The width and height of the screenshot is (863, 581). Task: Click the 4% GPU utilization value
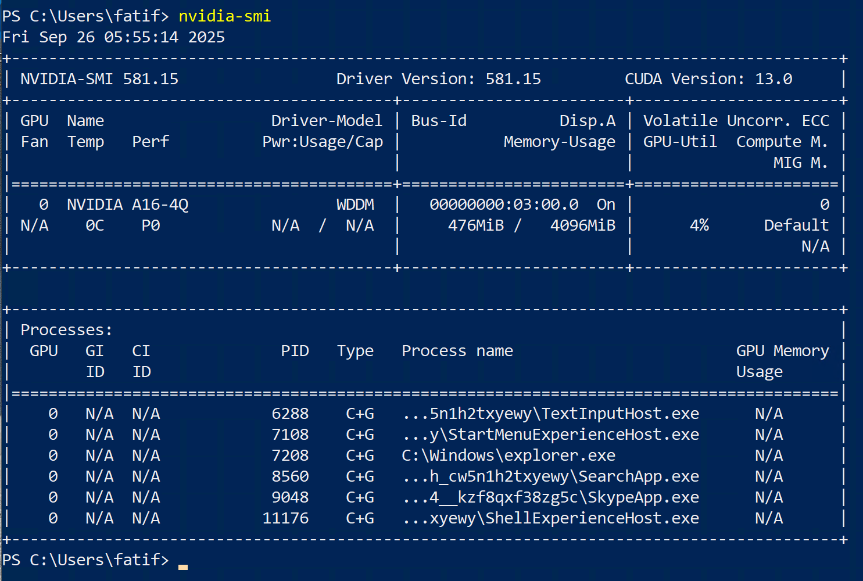click(x=699, y=225)
